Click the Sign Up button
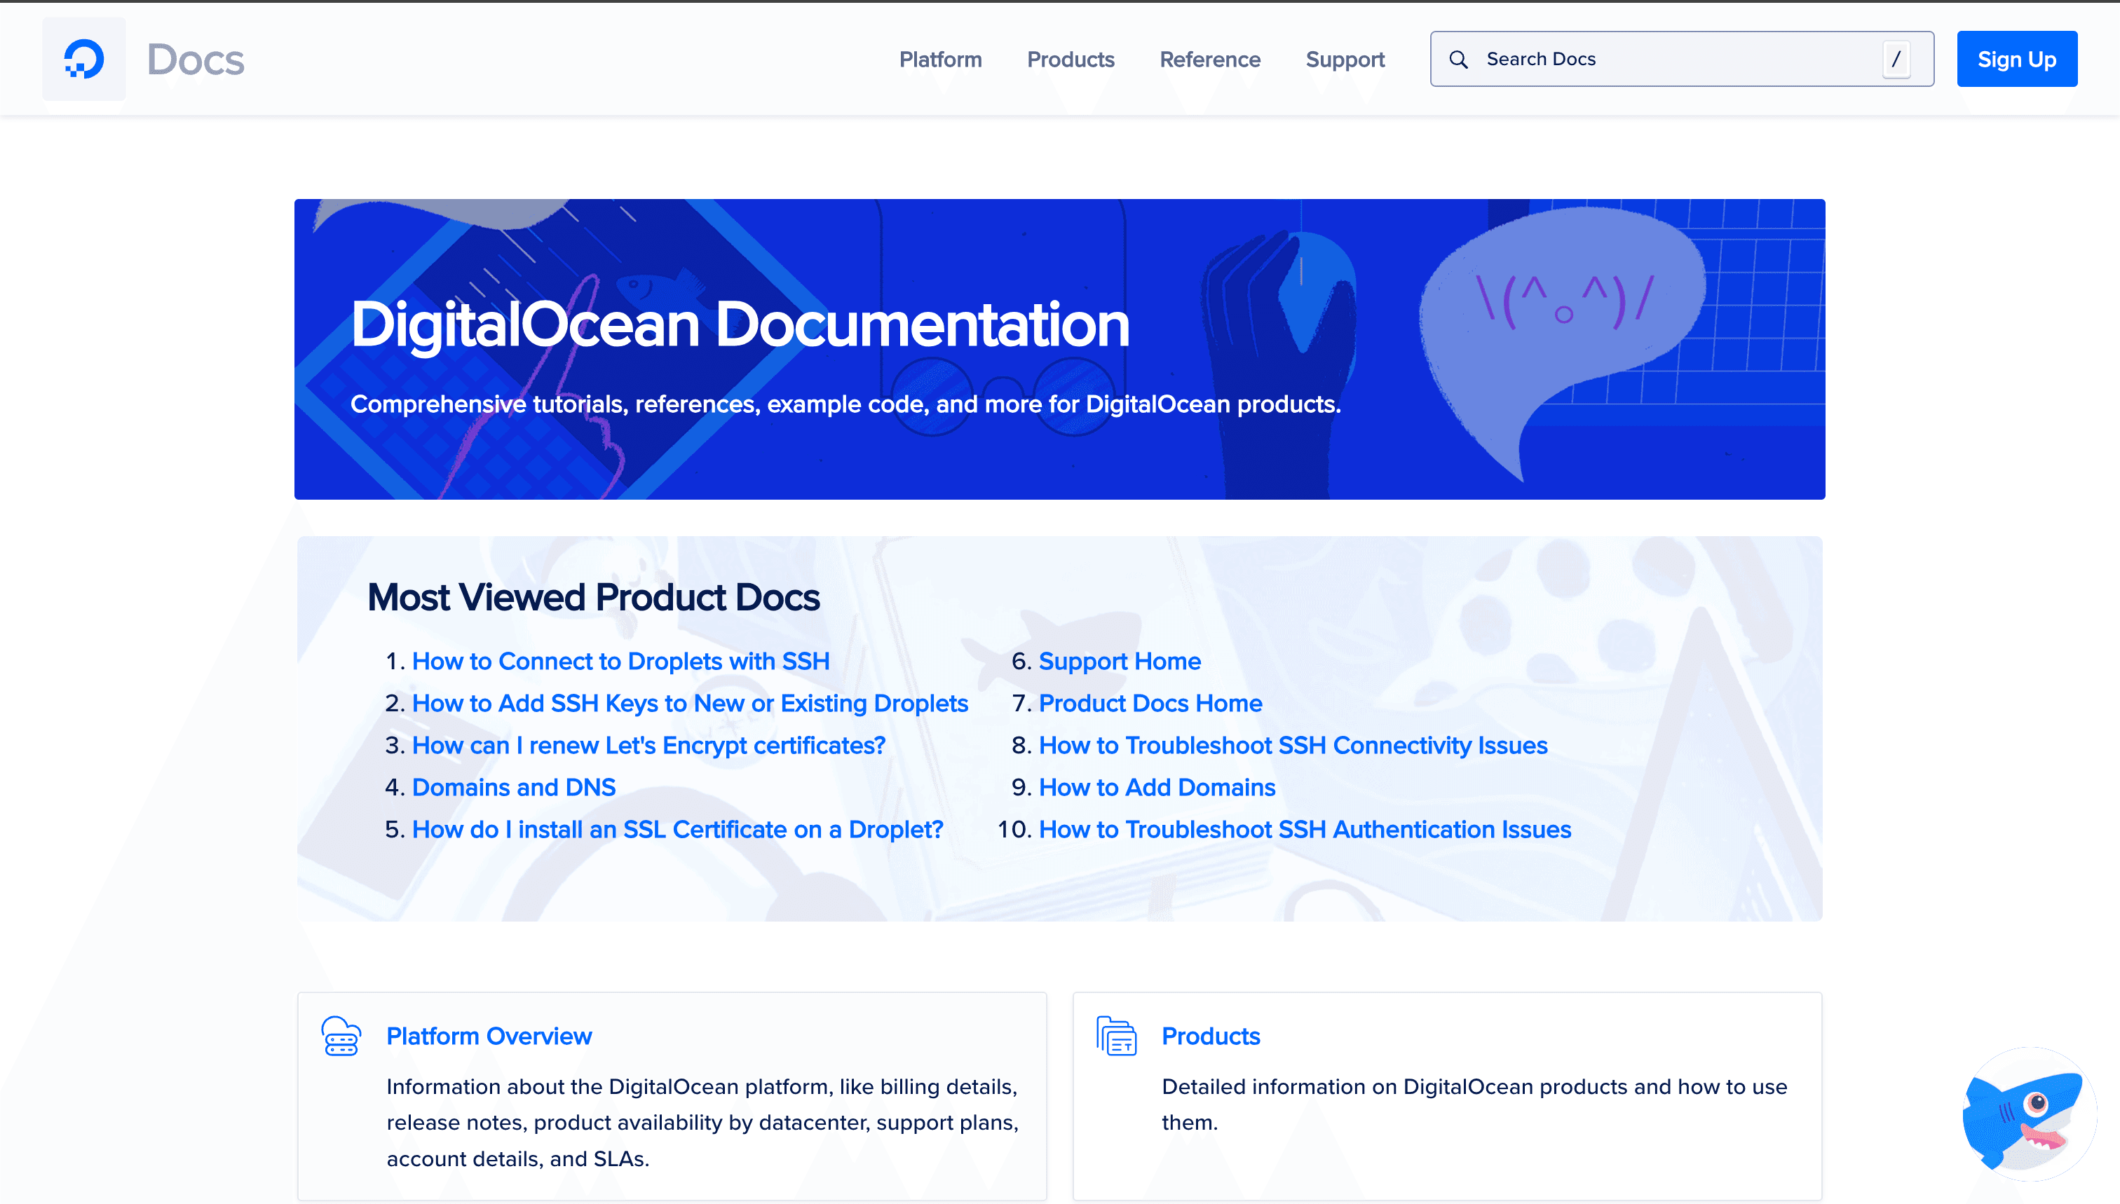The height and width of the screenshot is (1204, 2120). point(2017,60)
